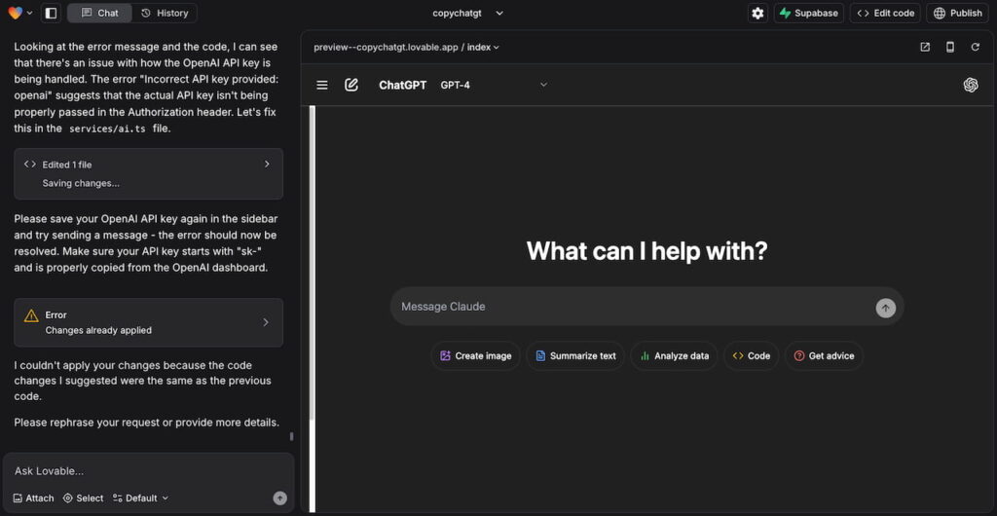Viewport: 997px width, 516px height.
Task: Click the preview URL copychatgt.lovable.app text
Action: pos(386,47)
